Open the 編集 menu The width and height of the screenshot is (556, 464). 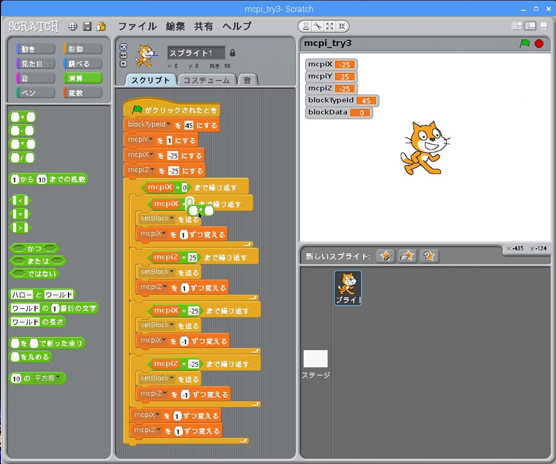(175, 27)
